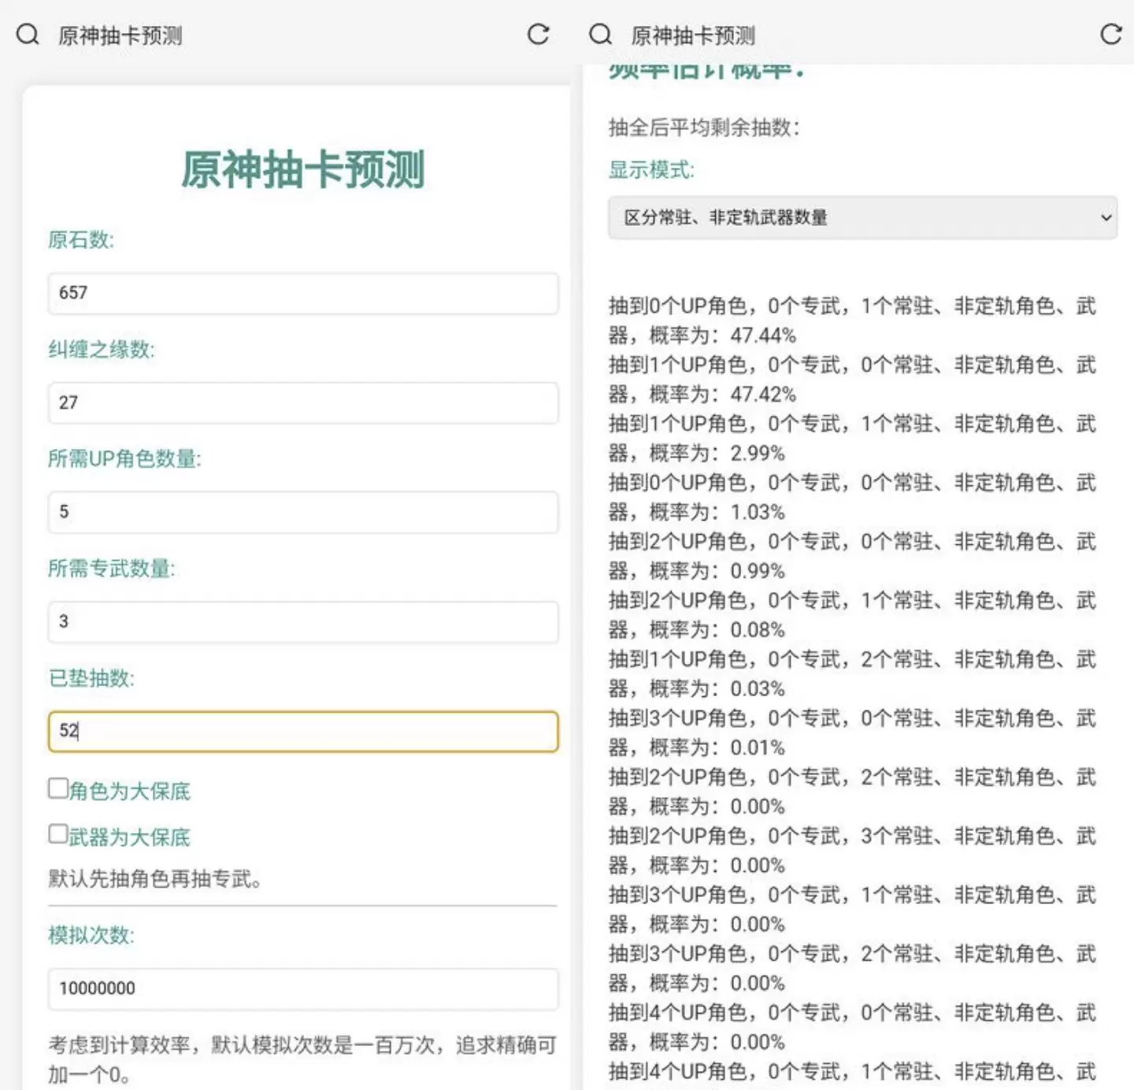Screen dimensions: 1134x1090
Task: Click the search icon in left panel
Action: tap(28, 35)
